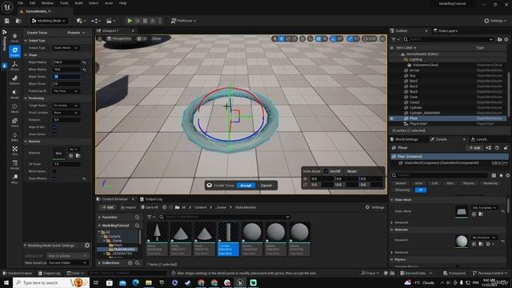Open the Attribs modeling tools category

[x=14, y=165]
